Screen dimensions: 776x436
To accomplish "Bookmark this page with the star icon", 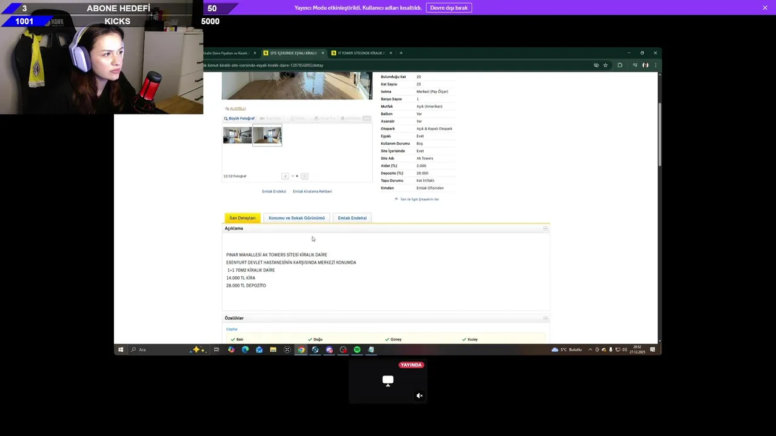I will pyautogui.click(x=605, y=65).
